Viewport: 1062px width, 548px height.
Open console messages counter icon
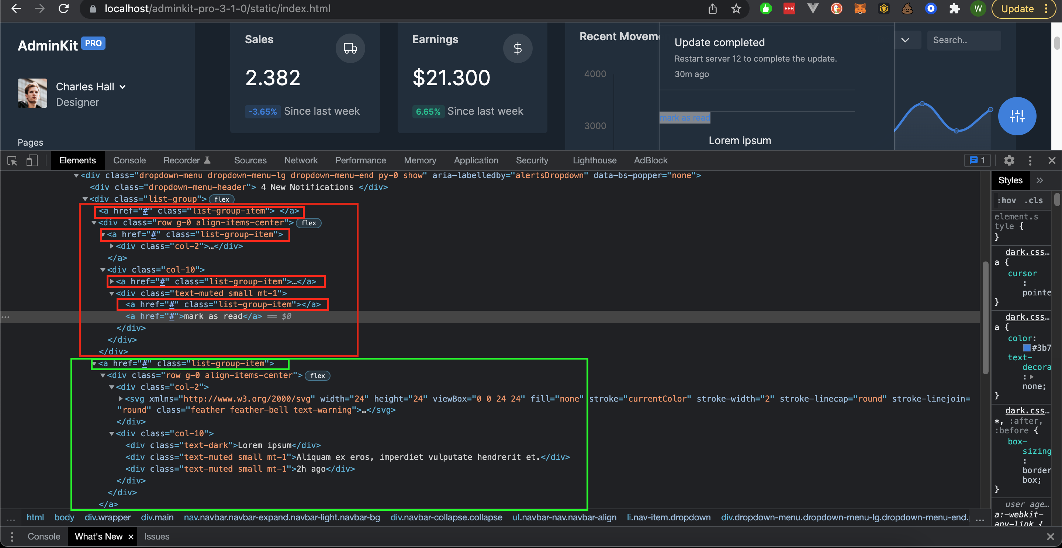977,160
